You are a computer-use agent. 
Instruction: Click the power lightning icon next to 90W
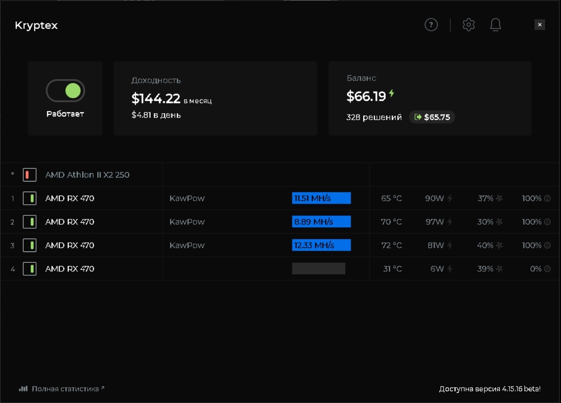(x=450, y=198)
